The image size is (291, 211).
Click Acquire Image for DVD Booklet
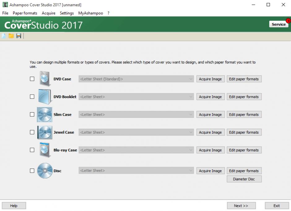(x=211, y=97)
